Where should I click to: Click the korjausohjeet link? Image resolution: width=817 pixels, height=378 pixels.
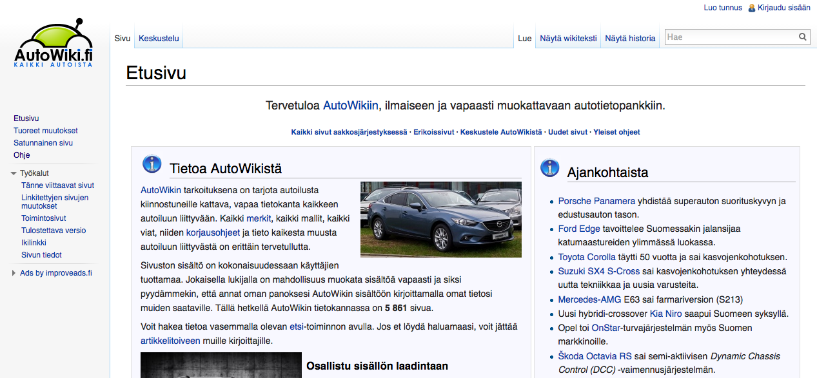tap(213, 232)
